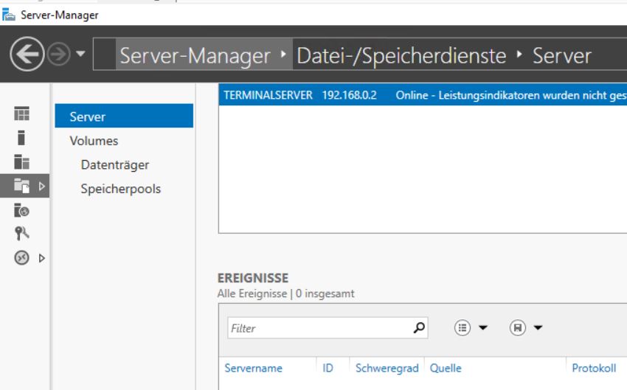The width and height of the screenshot is (627, 390).
Task: Click the magnifier search icon in Filter
Action: [x=419, y=328]
